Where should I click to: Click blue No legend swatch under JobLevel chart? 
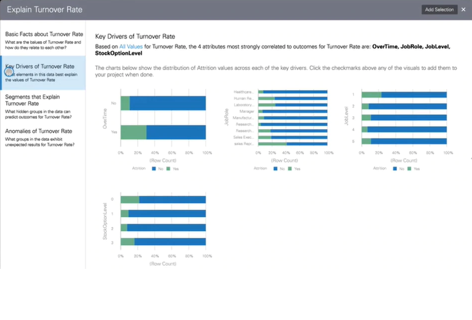[395, 169]
